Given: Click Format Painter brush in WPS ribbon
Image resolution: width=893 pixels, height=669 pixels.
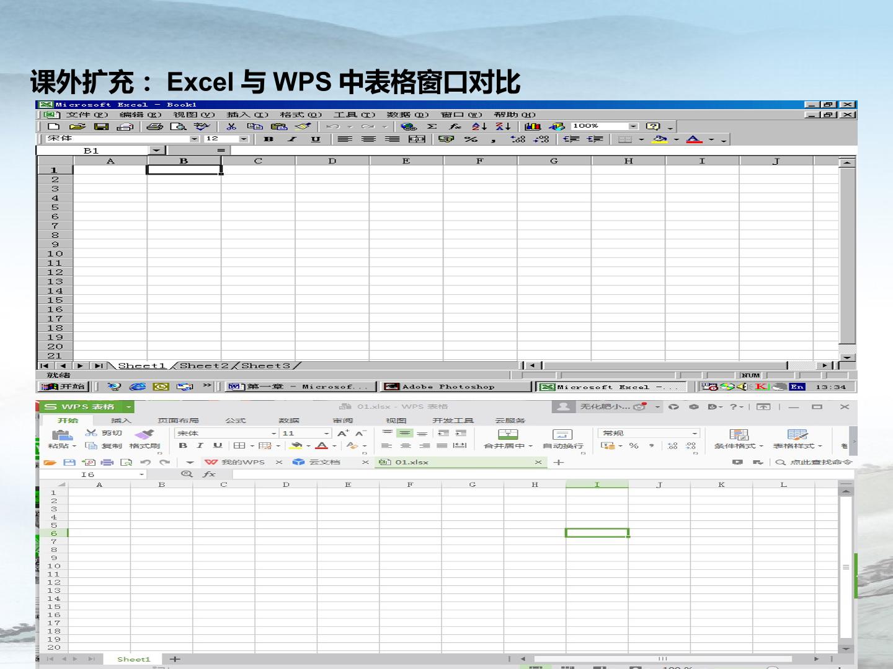Looking at the screenshot, I should (x=144, y=434).
